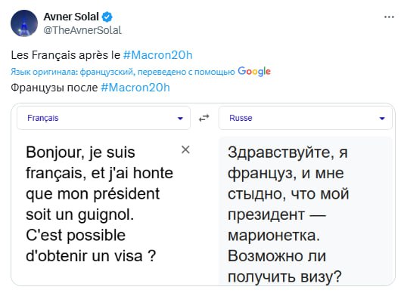
Task: Click the blue verified badge
Action: [107, 17]
